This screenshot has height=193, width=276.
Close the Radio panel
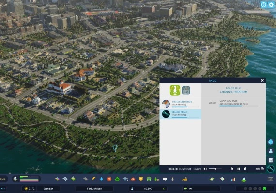[x=262, y=81]
